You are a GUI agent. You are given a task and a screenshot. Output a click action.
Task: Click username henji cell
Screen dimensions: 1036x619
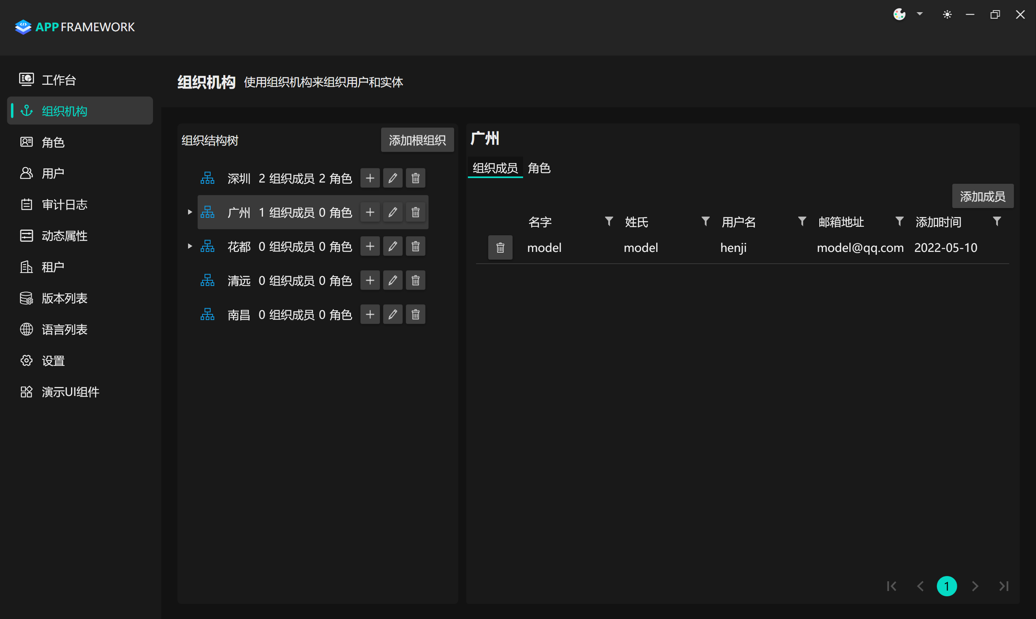[x=733, y=248]
